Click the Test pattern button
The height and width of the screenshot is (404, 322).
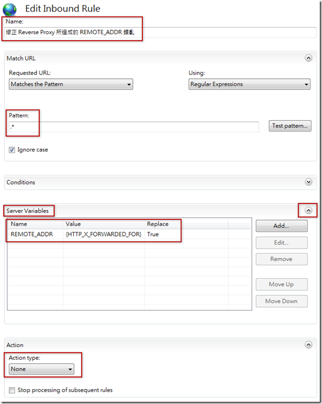(290, 126)
